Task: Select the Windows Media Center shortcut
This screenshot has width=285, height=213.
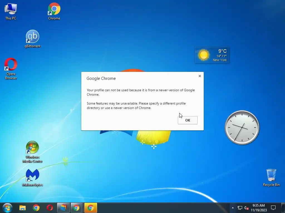Action: click(x=32, y=152)
